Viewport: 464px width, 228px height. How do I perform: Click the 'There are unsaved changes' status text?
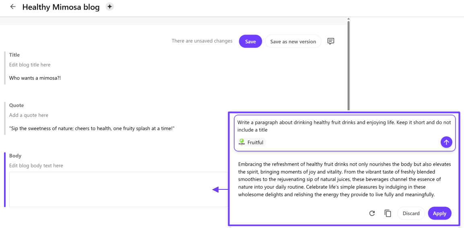click(202, 41)
